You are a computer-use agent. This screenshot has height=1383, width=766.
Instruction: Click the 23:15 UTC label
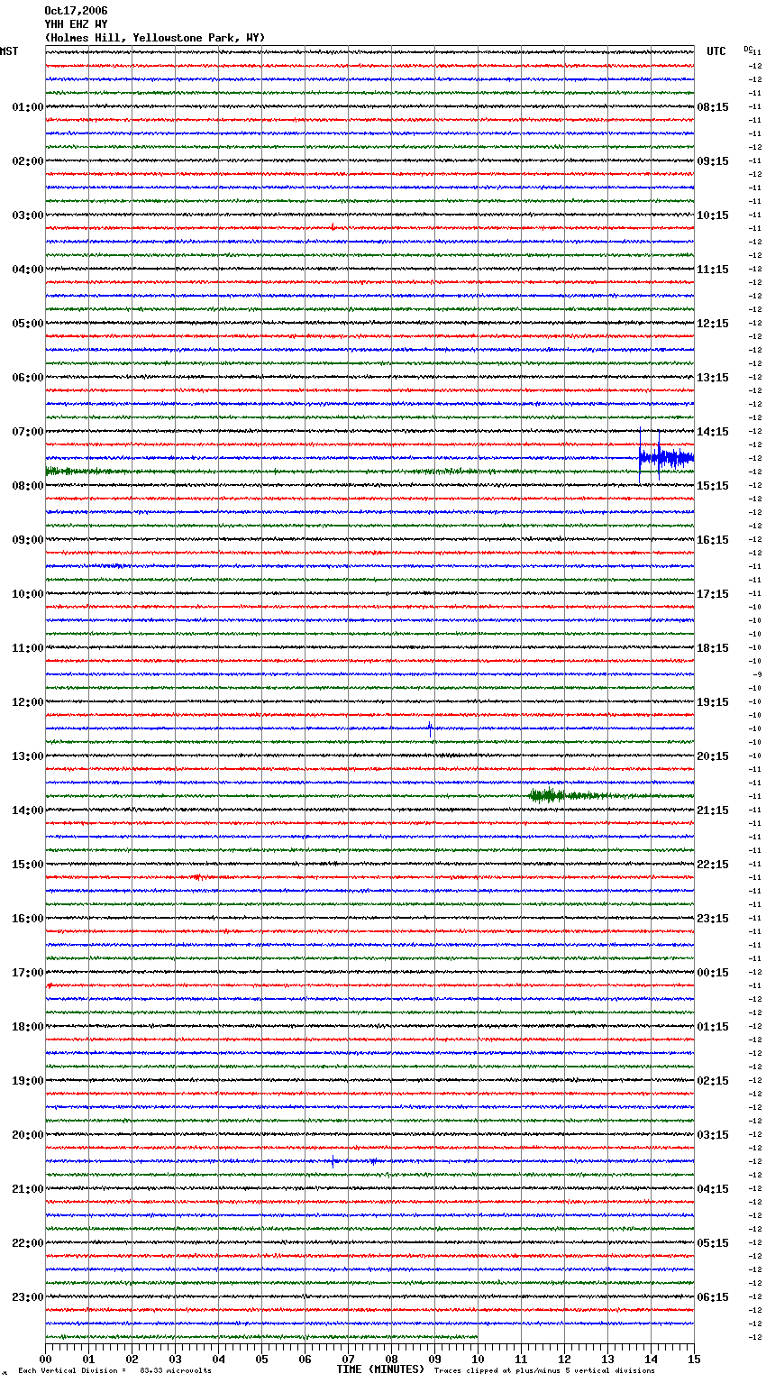click(713, 919)
